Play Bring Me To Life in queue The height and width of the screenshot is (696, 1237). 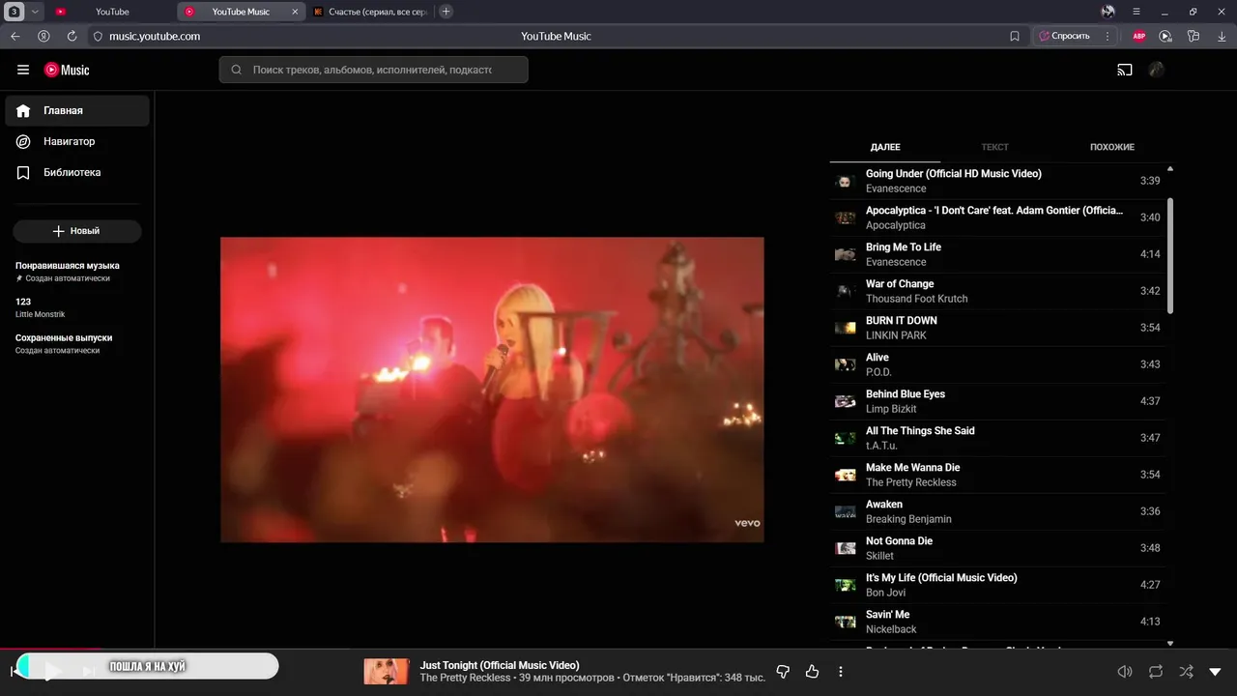point(998,254)
